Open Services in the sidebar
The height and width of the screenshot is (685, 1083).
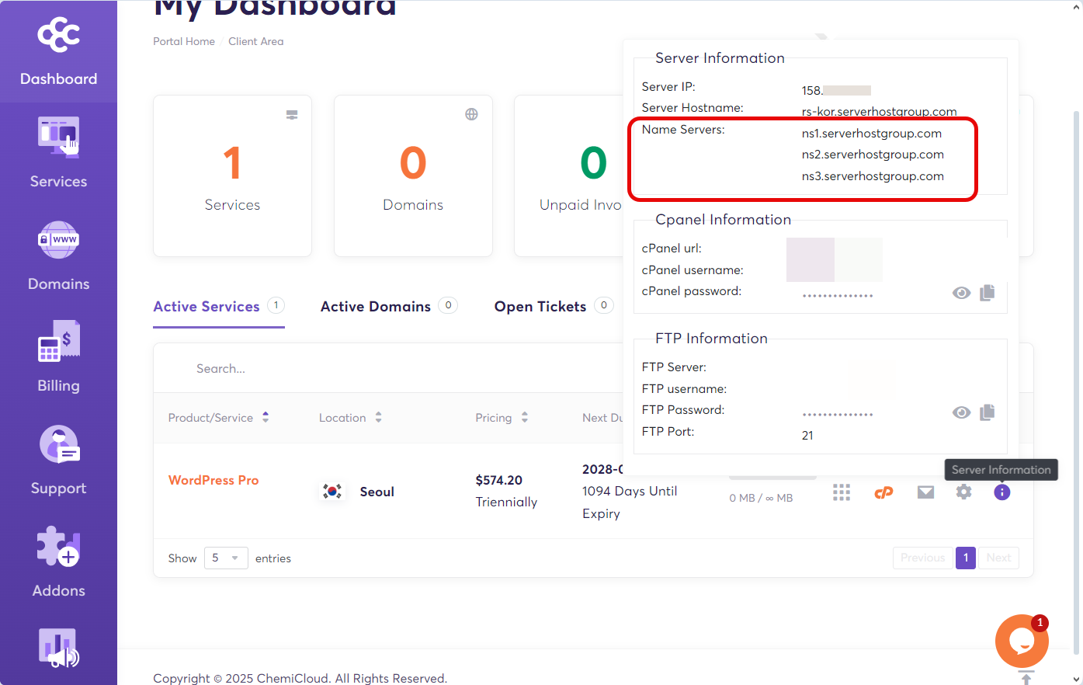[x=58, y=153]
